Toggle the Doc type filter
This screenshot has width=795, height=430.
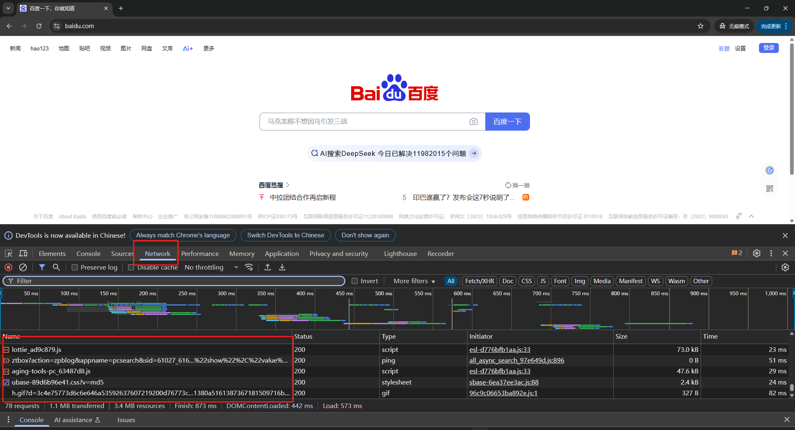pyautogui.click(x=508, y=281)
